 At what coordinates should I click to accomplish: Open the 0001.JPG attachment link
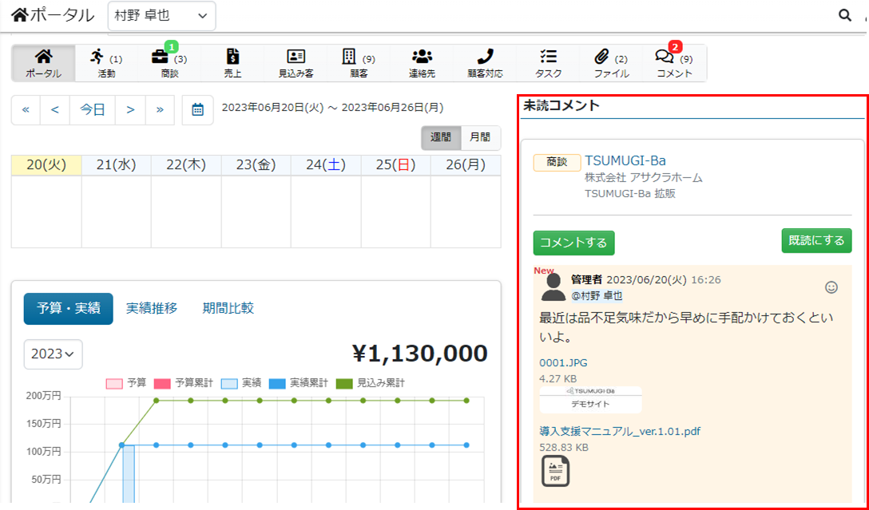pyautogui.click(x=563, y=363)
